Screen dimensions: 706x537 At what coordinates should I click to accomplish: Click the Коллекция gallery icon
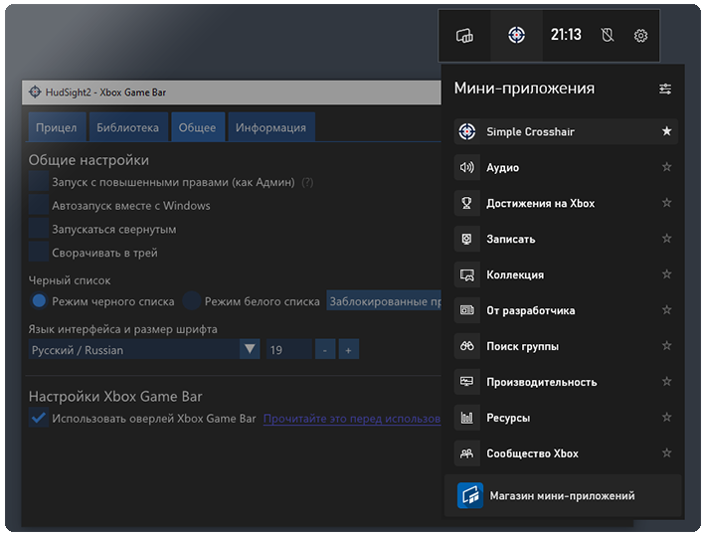[467, 274]
